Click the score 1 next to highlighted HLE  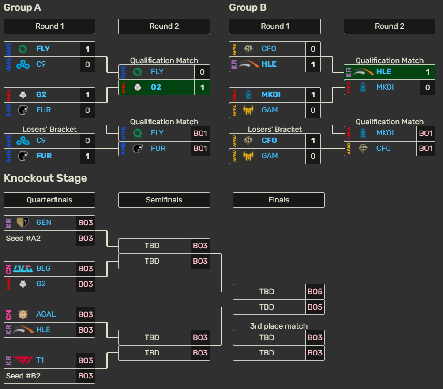pyautogui.click(x=428, y=72)
